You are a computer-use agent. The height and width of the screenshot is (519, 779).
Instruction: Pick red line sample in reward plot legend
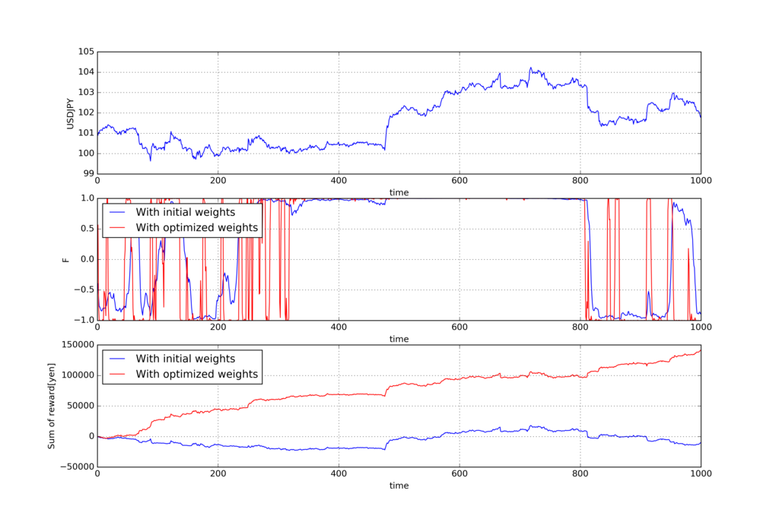[117, 374]
